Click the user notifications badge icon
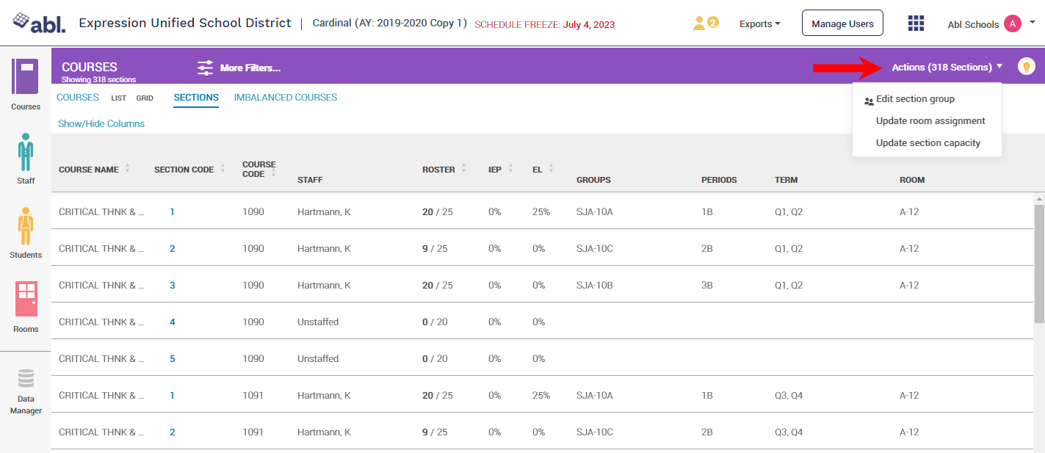 coord(705,23)
